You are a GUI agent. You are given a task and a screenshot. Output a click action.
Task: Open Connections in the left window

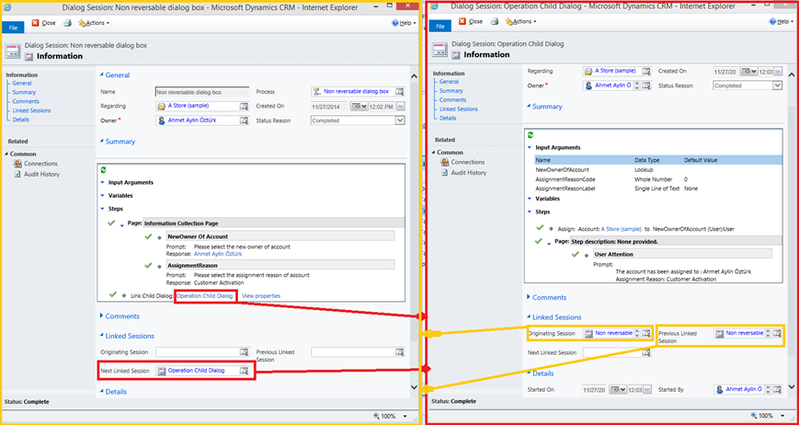point(36,164)
